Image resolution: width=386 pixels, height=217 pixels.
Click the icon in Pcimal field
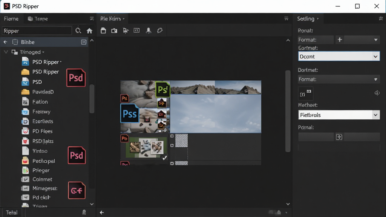pyautogui.click(x=339, y=137)
